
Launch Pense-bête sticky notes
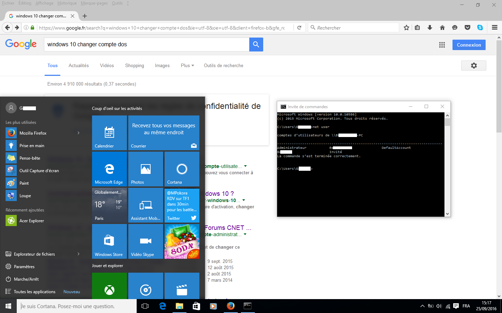pos(43,158)
